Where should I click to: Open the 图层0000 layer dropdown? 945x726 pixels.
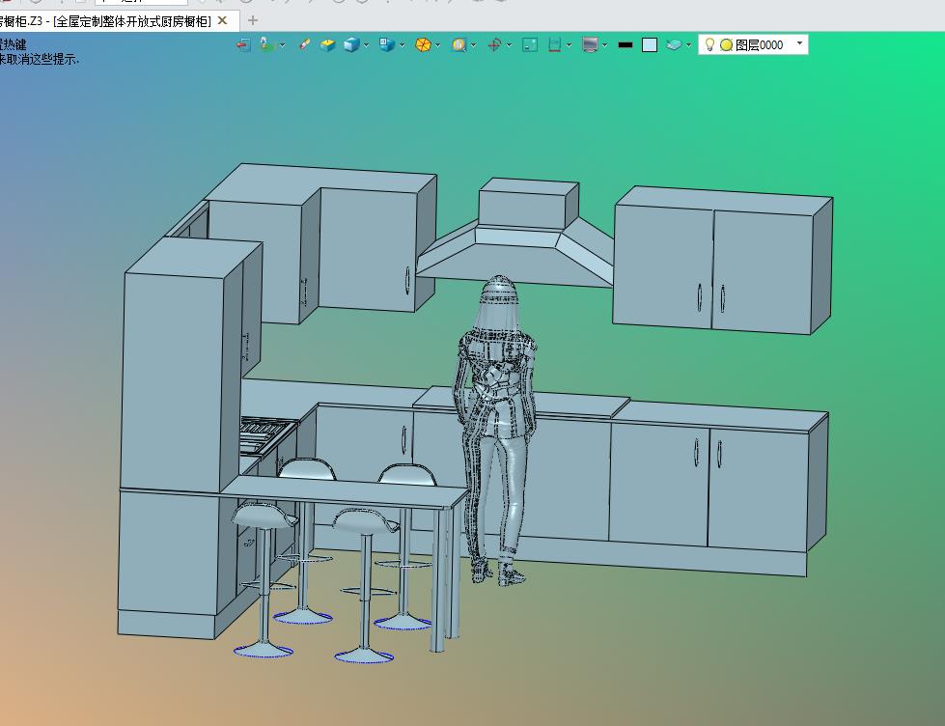tap(799, 43)
